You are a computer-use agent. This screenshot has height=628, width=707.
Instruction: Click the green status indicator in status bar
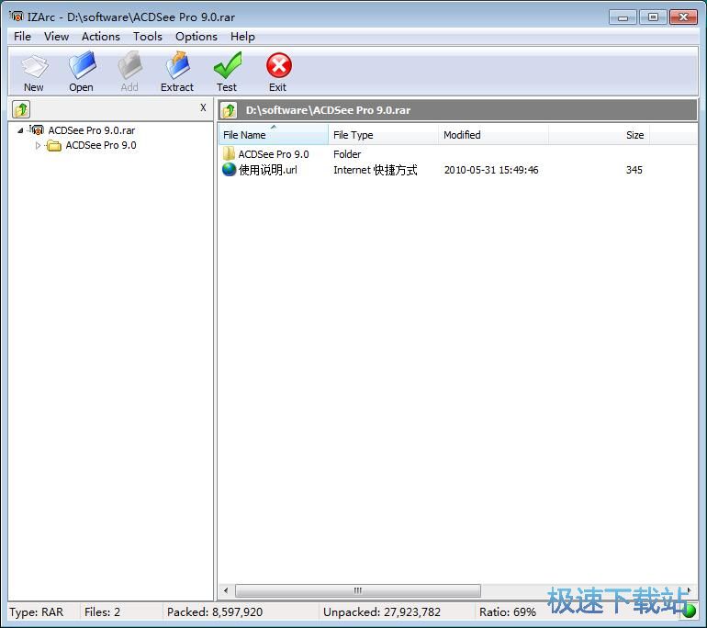click(x=689, y=611)
